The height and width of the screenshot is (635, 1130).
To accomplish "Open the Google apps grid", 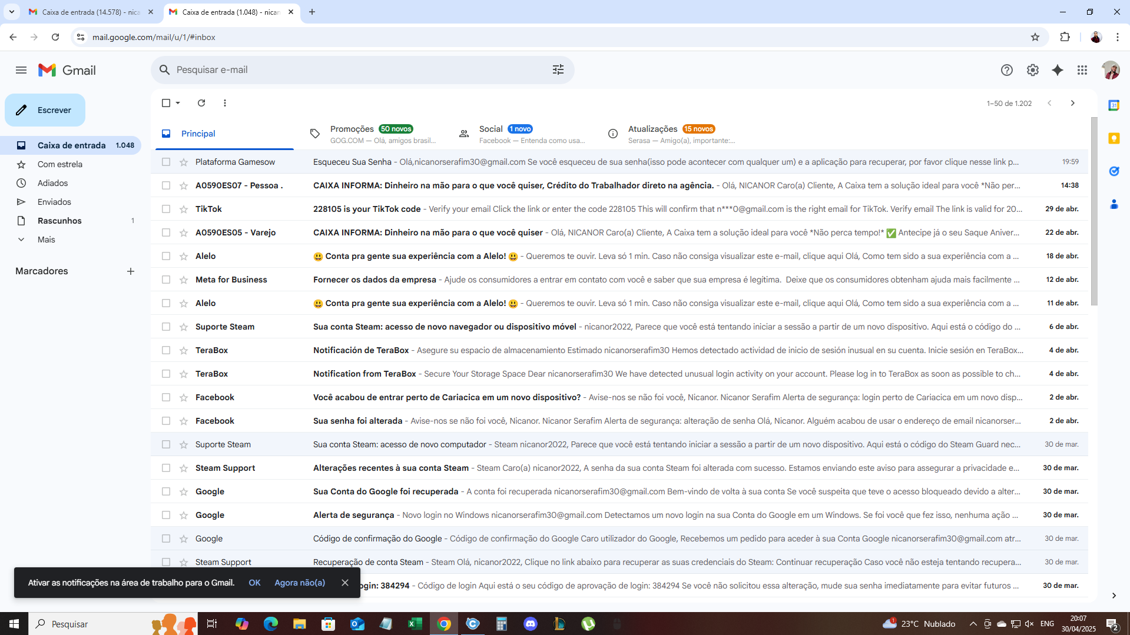I will (1082, 70).
